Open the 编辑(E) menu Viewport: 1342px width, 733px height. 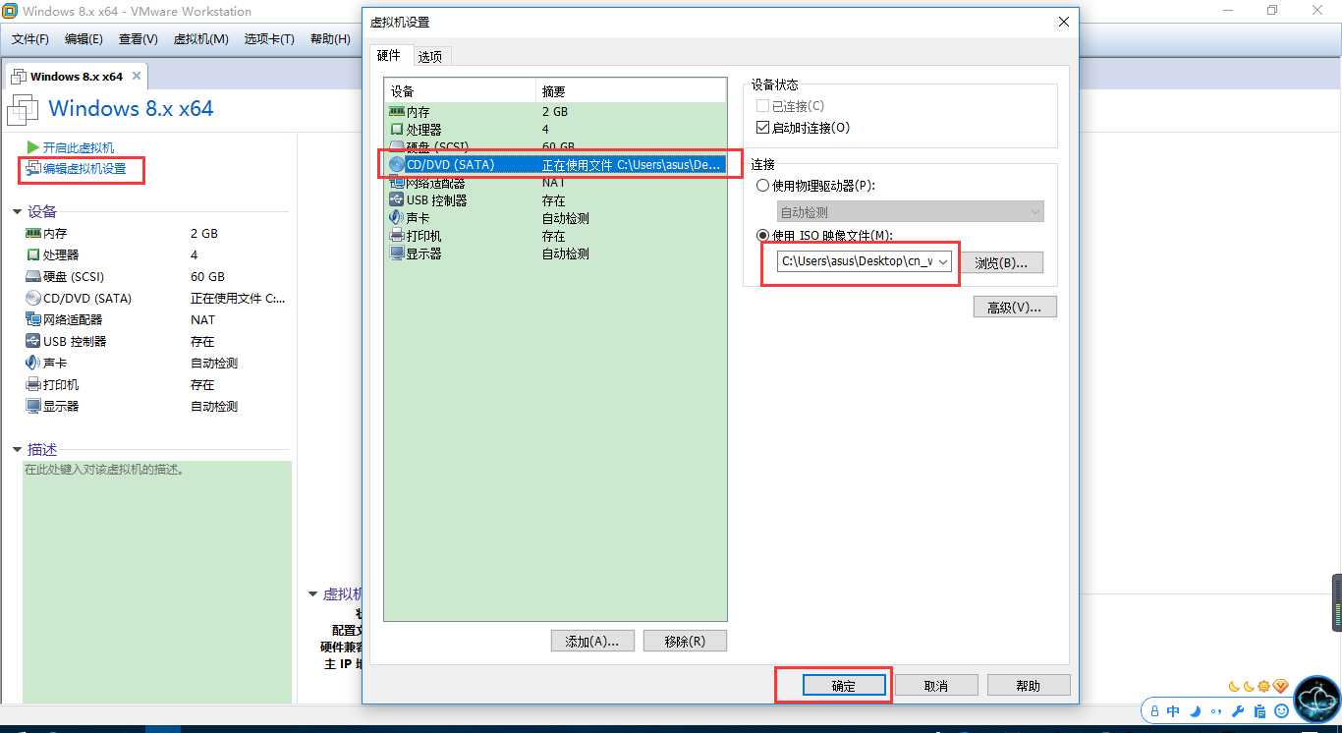tap(84, 39)
